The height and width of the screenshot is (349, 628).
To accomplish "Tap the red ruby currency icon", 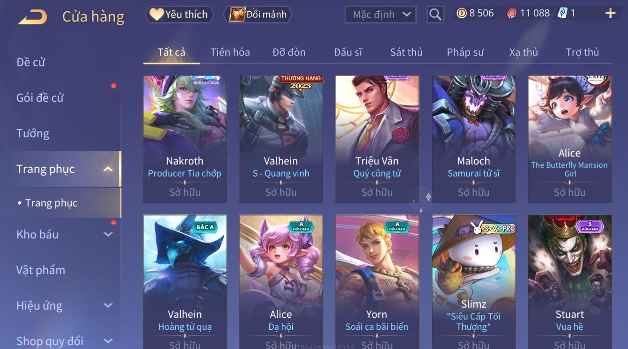I will point(512,13).
